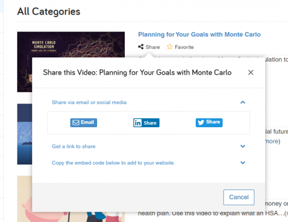Click the envelope icon in the Email button
Image resolution: width=288 pixels, height=222 pixels.
[x=76, y=122]
